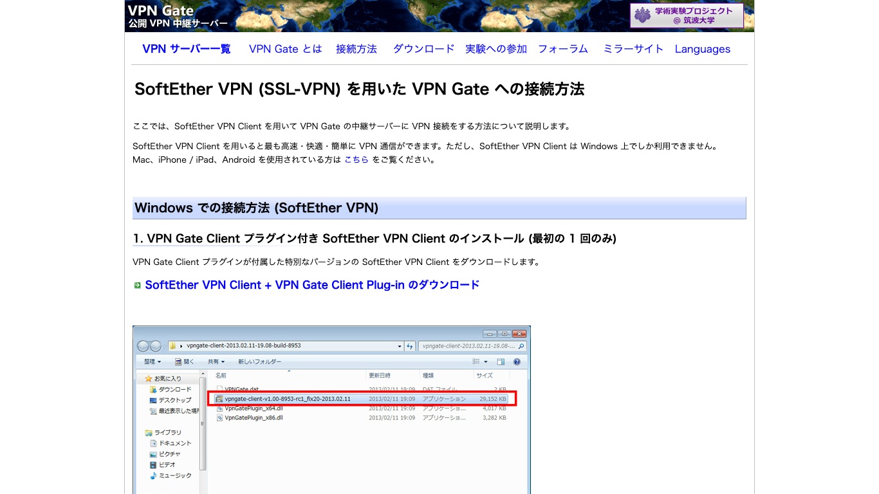
Task: Click the main heading SoftEther VPN (SSL-VPN) を用いた
Action: pyautogui.click(x=359, y=89)
